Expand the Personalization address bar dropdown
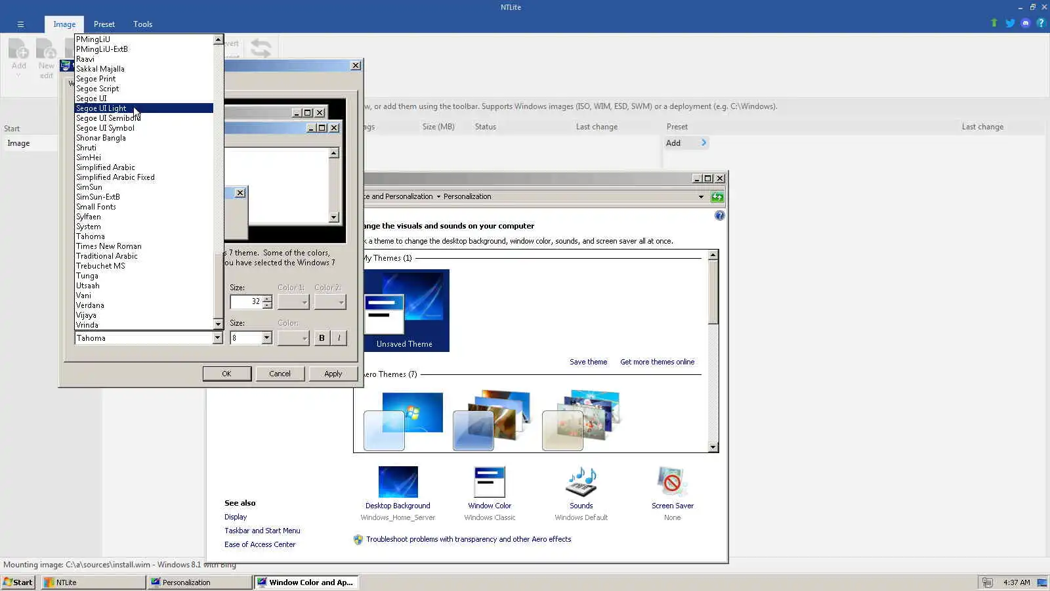 click(701, 197)
